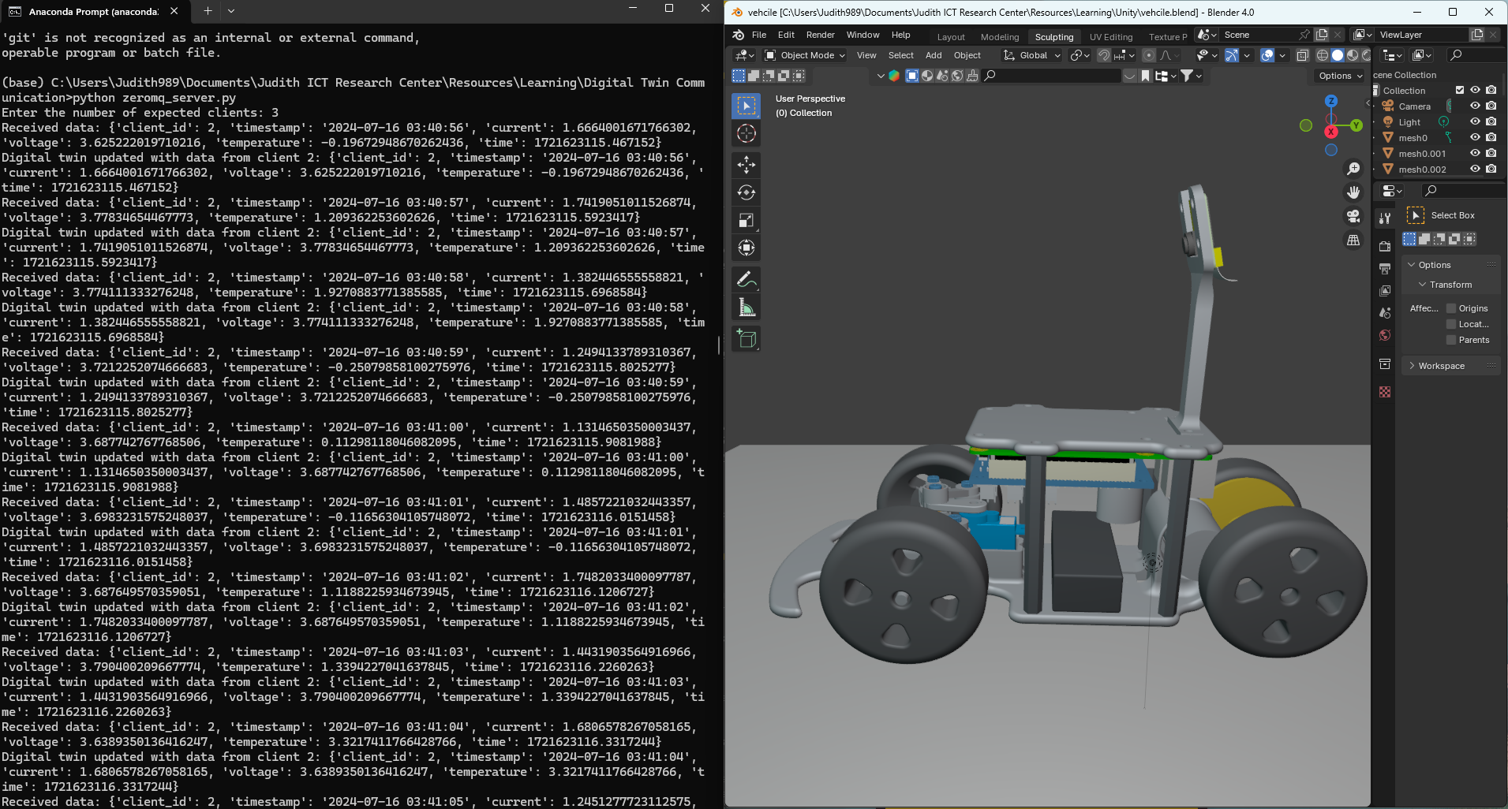
Task: Toggle the gizmo visibility button
Action: tap(1232, 55)
